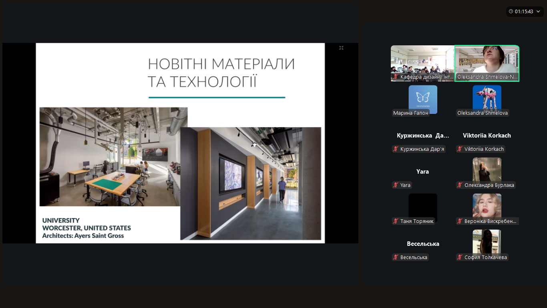Click the photo avatar of Олександра Бурлака
547x308 pixels.
[487, 170]
